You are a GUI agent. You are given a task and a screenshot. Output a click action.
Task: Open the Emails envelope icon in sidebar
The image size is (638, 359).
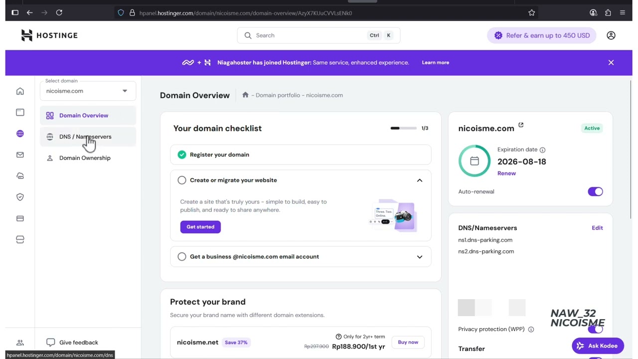pyautogui.click(x=20, y=155)
